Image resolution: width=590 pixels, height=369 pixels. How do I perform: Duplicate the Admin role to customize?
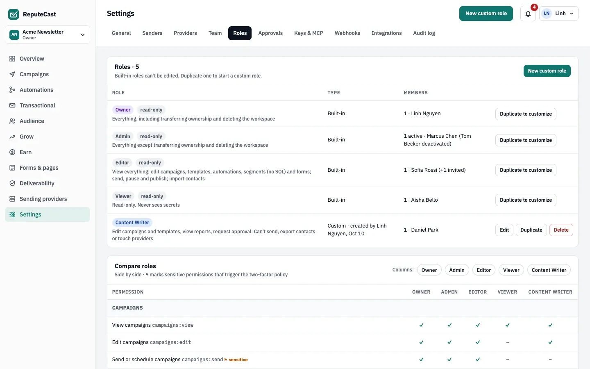pos(526,140)
